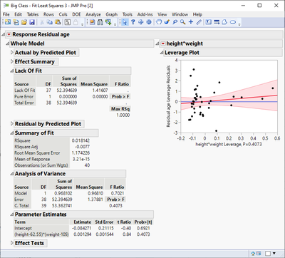This screenshot has height=258, width=285.
Task: Collapse the Whole Model outline
Action: (x=8, y=43)
